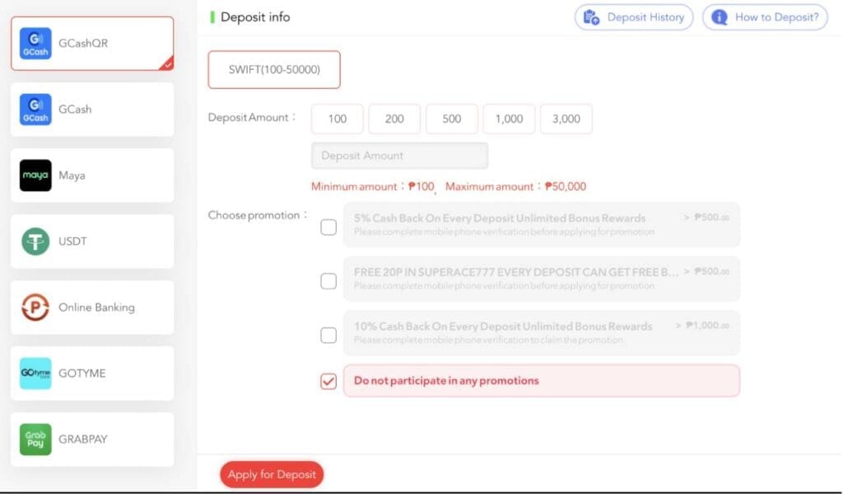Switch to the GRABPAY payment method
Viewport: 843px width, 494px height.
click(x=92, y=439)
